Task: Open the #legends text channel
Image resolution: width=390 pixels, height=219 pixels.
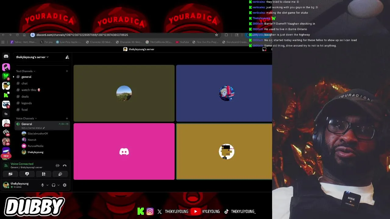Action: (42, 103)
